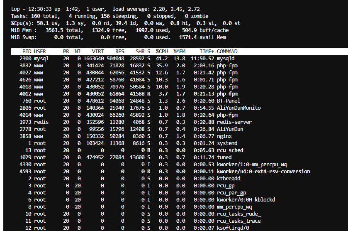Click the mm_percpu_wq command of PID 8
The height and width of the screenshot is (231, 348).
[234, 207]
